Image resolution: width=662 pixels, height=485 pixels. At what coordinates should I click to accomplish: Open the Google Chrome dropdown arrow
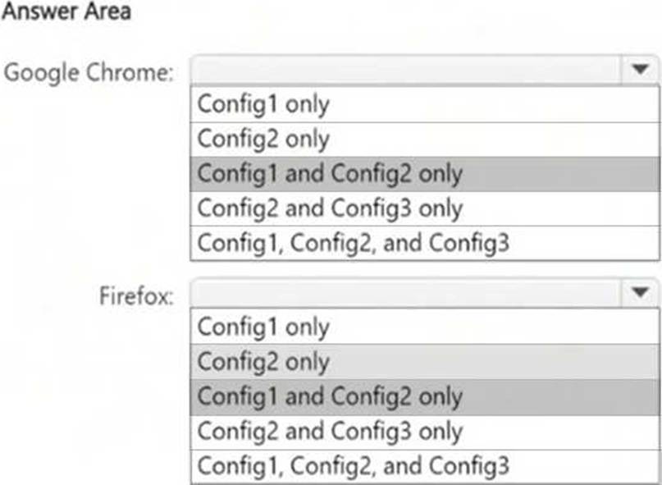point(641,71)
